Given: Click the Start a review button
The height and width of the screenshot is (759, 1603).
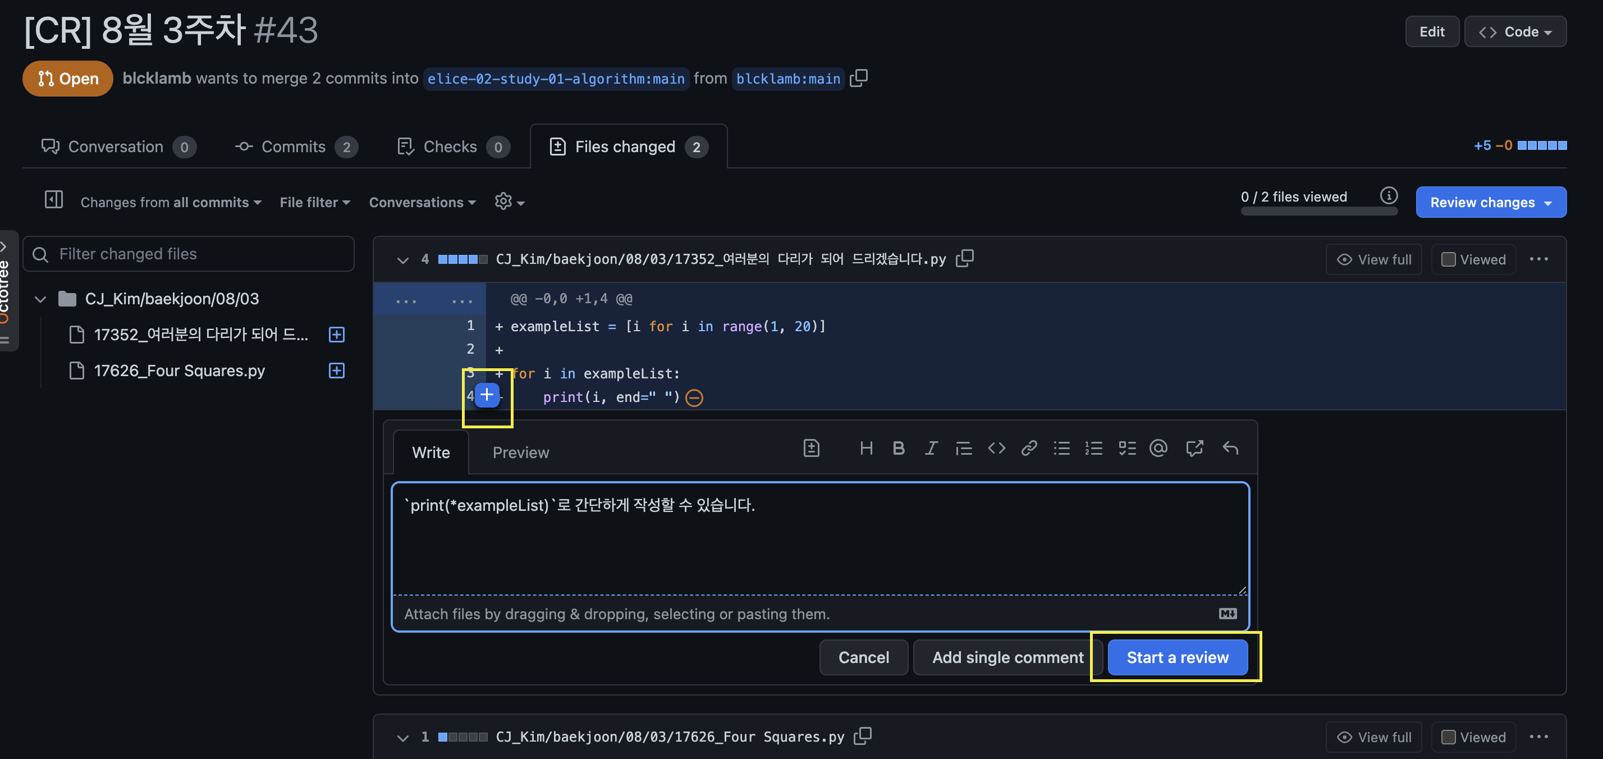Looking at the screenshot, I should pos(1177,657).
